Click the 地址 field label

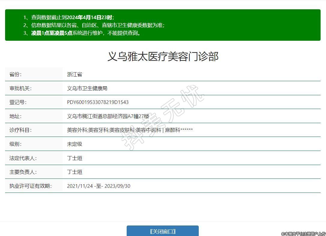tap(15, 116)
